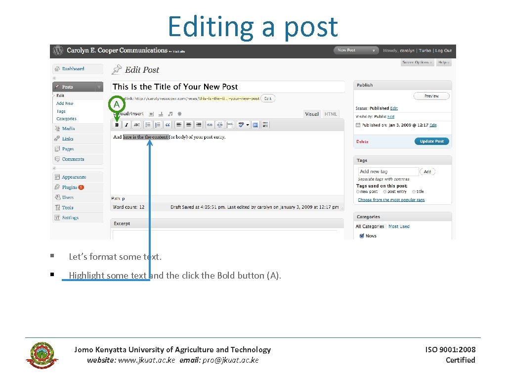Toggle center text alignment

(x=189, y=125)
